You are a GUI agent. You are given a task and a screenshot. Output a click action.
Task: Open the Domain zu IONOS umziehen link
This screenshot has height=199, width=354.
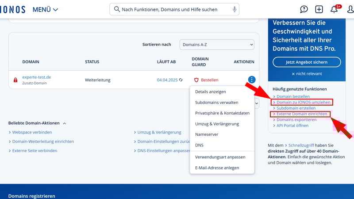303,102
